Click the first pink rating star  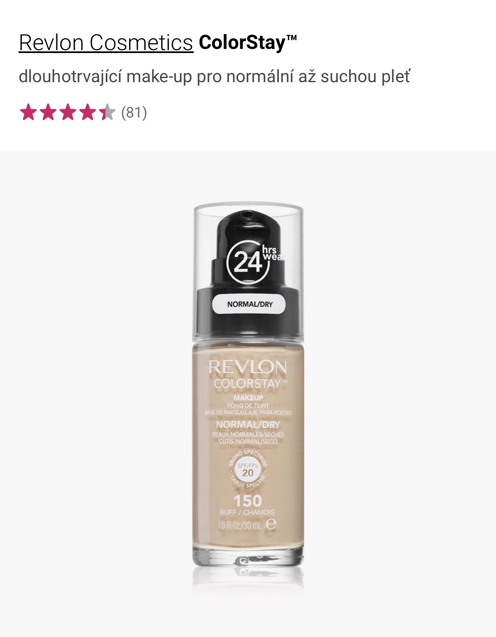(28, 112)
